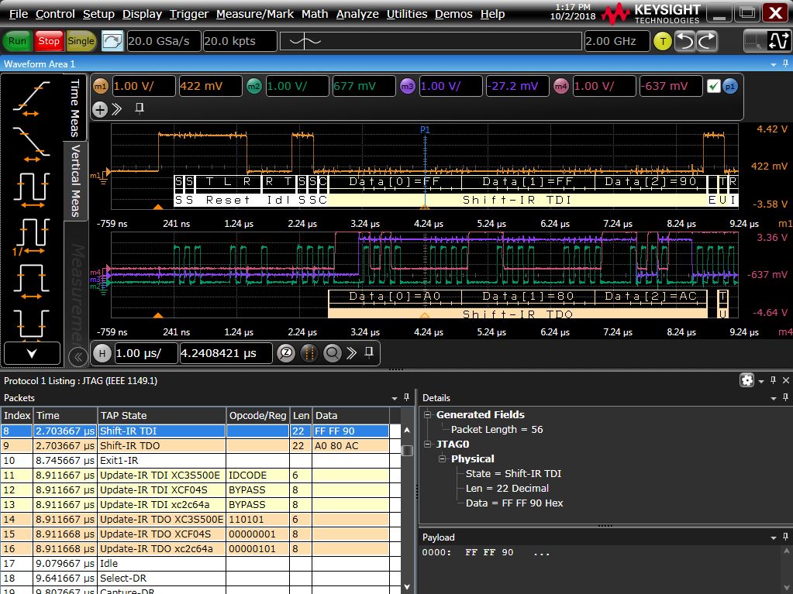Open the Measure/Mark menu
793x594 pixels.
[x=255, y=14]
